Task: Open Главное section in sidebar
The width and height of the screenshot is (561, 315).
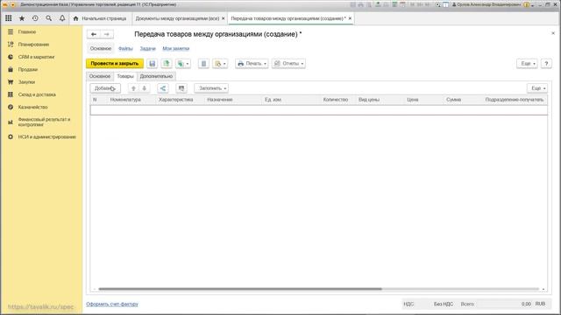Action: coord(27,31)
